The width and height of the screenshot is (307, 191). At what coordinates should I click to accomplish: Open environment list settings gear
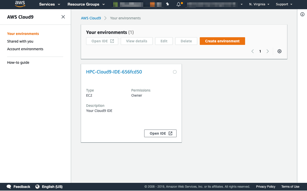tap(279, 51)
